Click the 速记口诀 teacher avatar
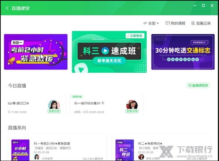This screenshot has width=219, height=161. click(x=54, y=104)
